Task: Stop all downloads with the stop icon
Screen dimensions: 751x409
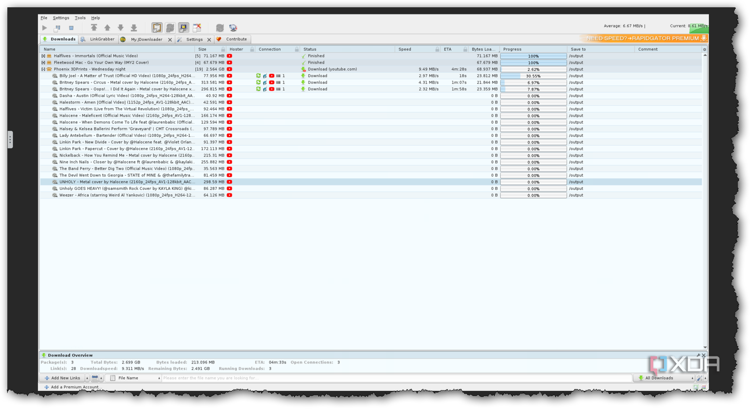Action: pyautogui.click(x=71, y=28)
